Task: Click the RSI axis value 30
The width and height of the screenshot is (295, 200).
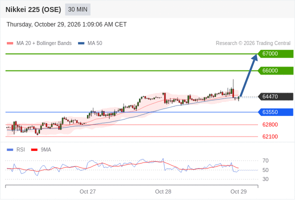Action: (265, 179)
